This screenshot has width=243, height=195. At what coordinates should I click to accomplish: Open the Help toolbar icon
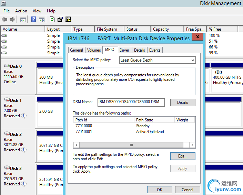pyautogui.click(x=33, y=20)
